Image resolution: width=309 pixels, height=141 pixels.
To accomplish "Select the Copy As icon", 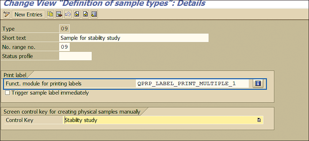I will click(x=50, y=14).
